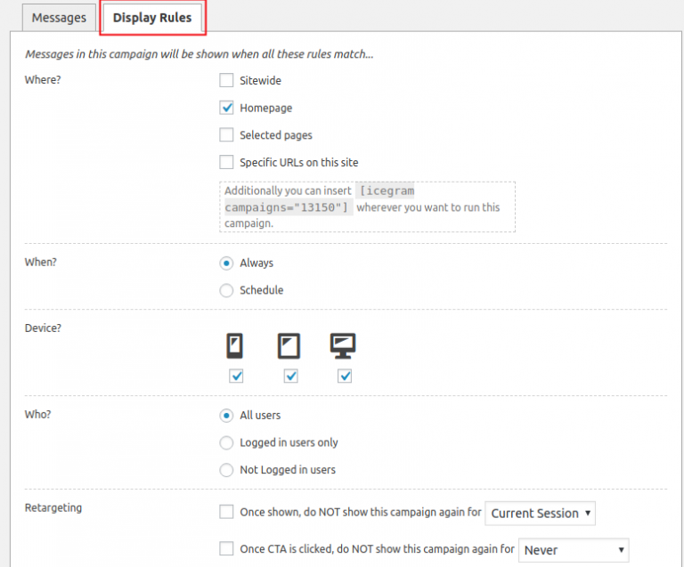The width and height of the screenshot is (684, 567).
Task: Click the tablet device icon
Action: click(x=289, y=345)
